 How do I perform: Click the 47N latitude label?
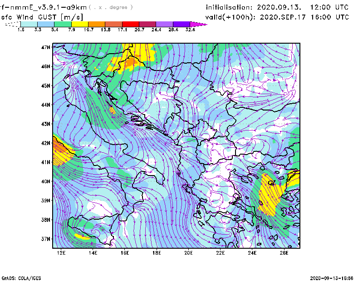point(46,47)
